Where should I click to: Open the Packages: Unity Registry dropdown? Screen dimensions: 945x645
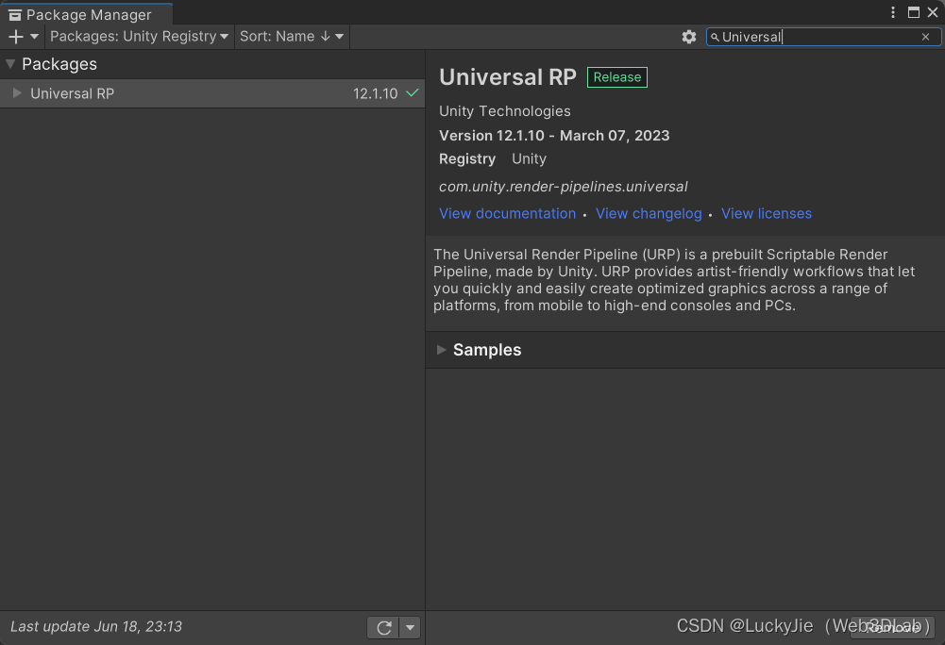pyautogui.click(x=139, y=37)
